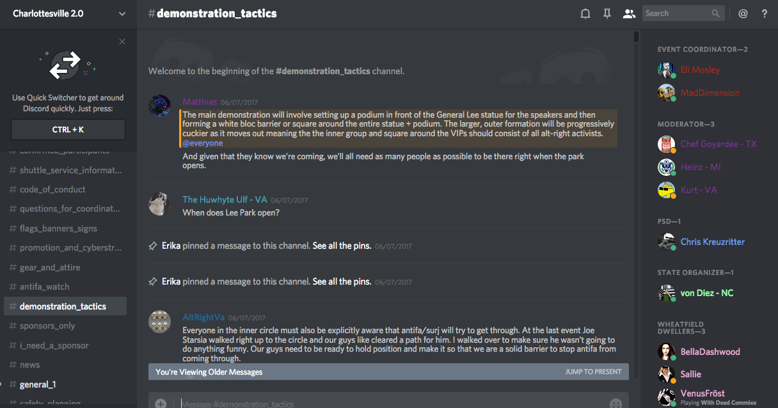
Task: Dismiss the Quick Switcher tip
Action: [x=122, y=42]
